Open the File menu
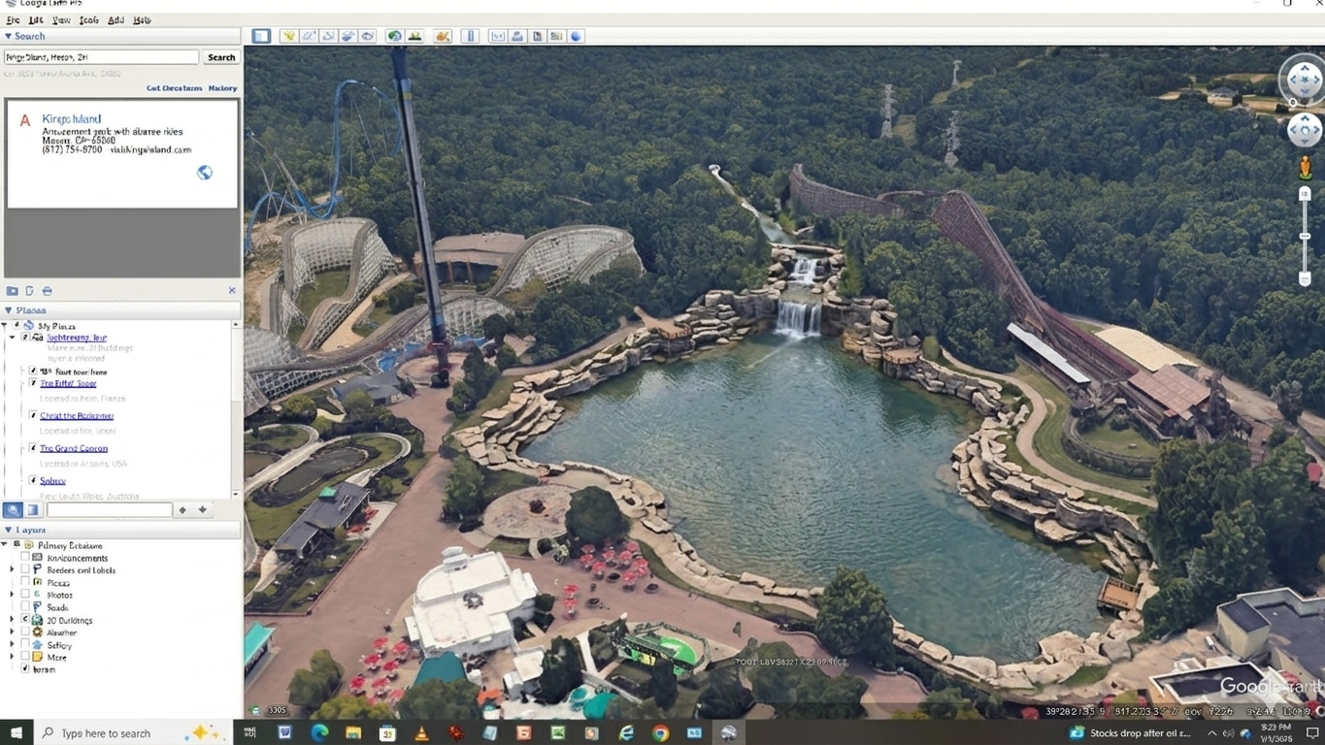 [13, 19]
